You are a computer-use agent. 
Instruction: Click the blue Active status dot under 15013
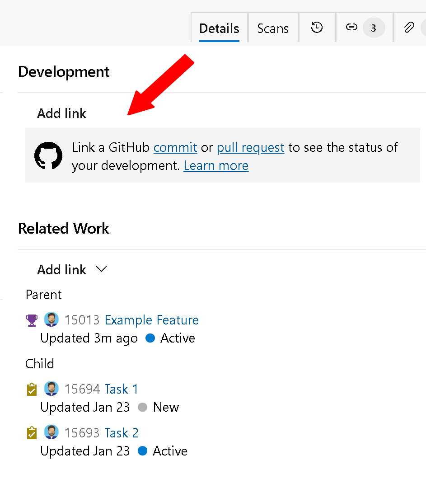(150, 338)
